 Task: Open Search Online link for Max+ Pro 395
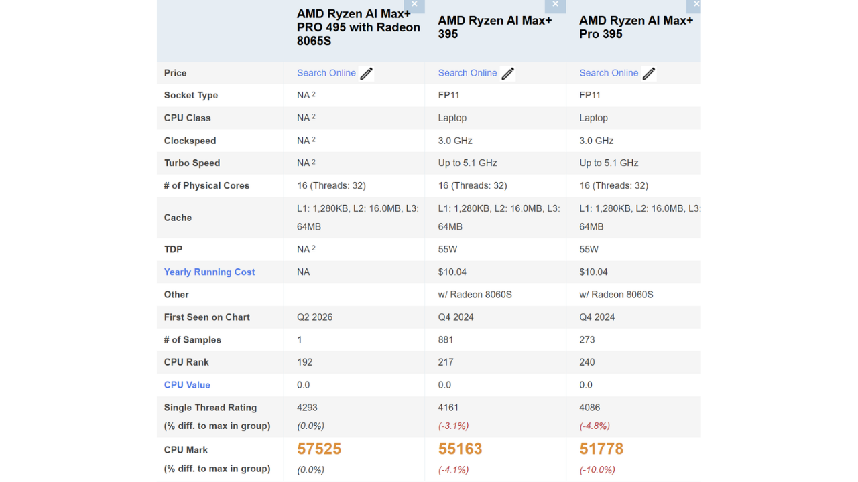pos(609,73)
